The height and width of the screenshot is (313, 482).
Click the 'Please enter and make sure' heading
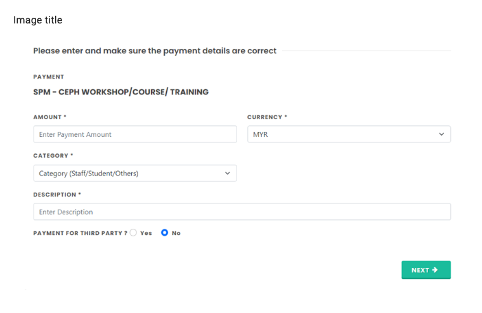click(155, 51)
